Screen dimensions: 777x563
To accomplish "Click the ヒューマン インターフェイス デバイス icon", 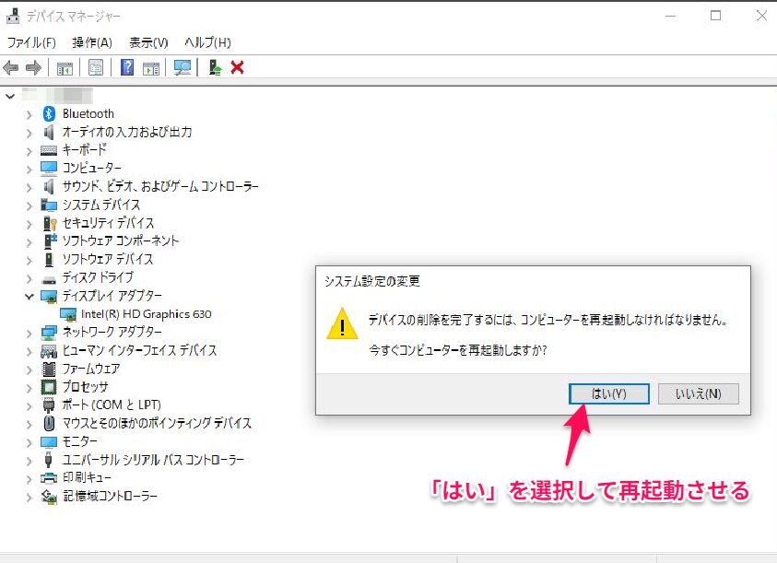I will click(x=49, y=351).
